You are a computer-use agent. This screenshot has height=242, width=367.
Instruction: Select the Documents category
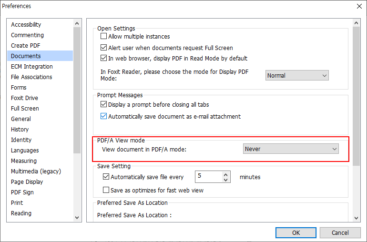[x=40, y=56]
